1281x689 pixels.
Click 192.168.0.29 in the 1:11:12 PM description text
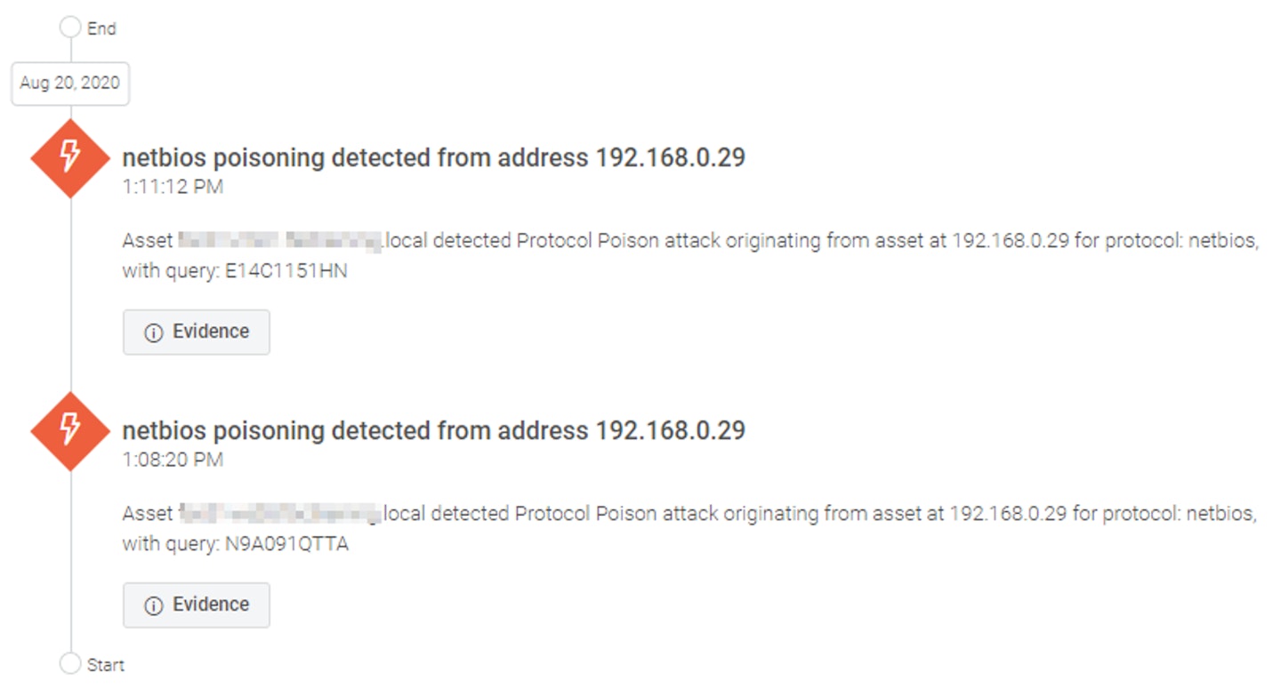(1010, 241)
